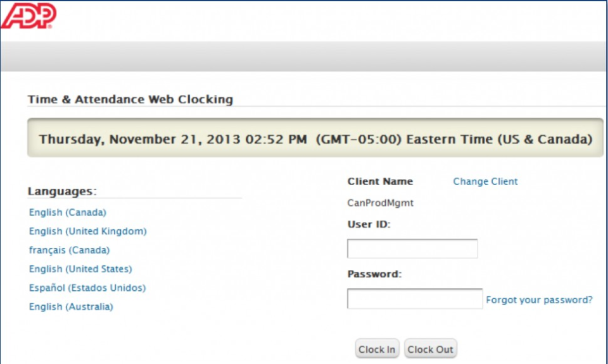Click the Time & Attendance Web Clocking heading
This screenshot has height=364, width=608.
pos(130,99)
